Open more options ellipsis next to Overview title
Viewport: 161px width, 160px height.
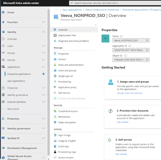(x=132, y=16)
